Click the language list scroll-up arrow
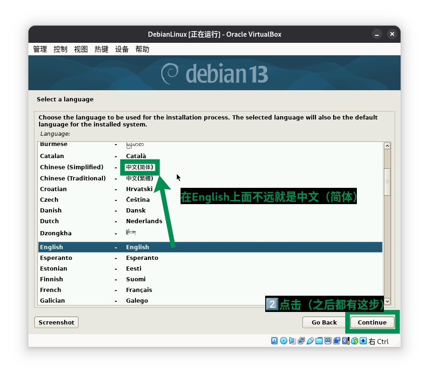This screenshot has height=378, width=429. click(x=387, y=146)
